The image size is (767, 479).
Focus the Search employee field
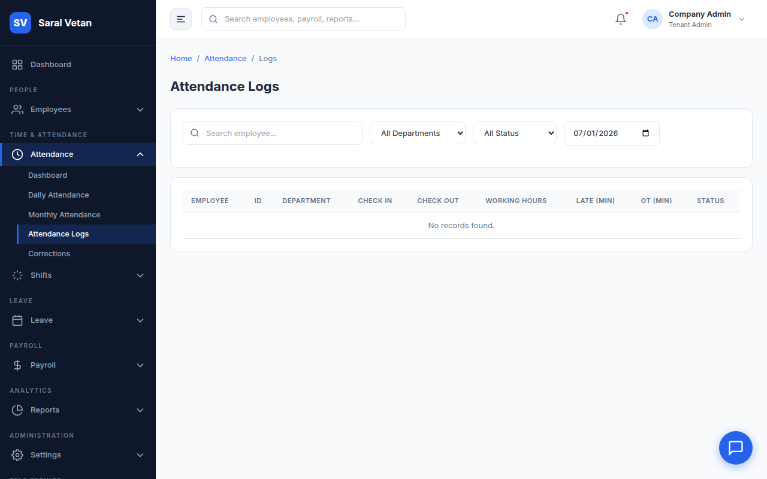pos(273,133)
